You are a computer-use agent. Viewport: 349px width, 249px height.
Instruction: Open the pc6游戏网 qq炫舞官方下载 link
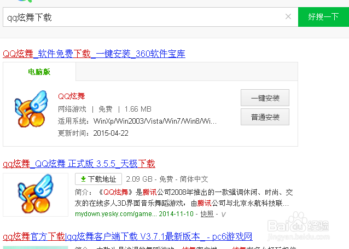coord(127,236)
